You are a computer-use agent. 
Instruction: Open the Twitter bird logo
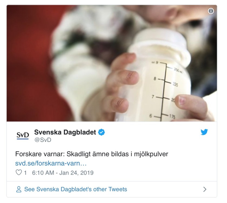coord(204,132)
